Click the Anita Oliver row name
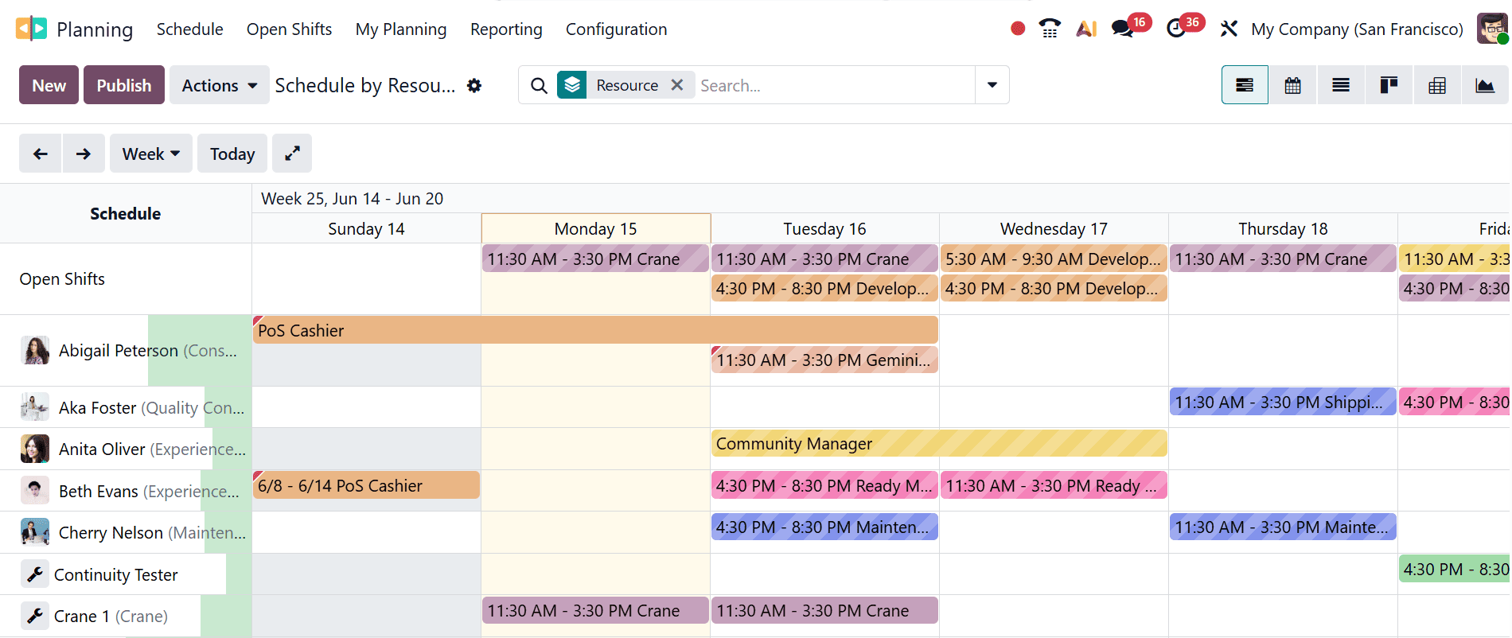1512x638 pixels. click(x=102, y=449)
